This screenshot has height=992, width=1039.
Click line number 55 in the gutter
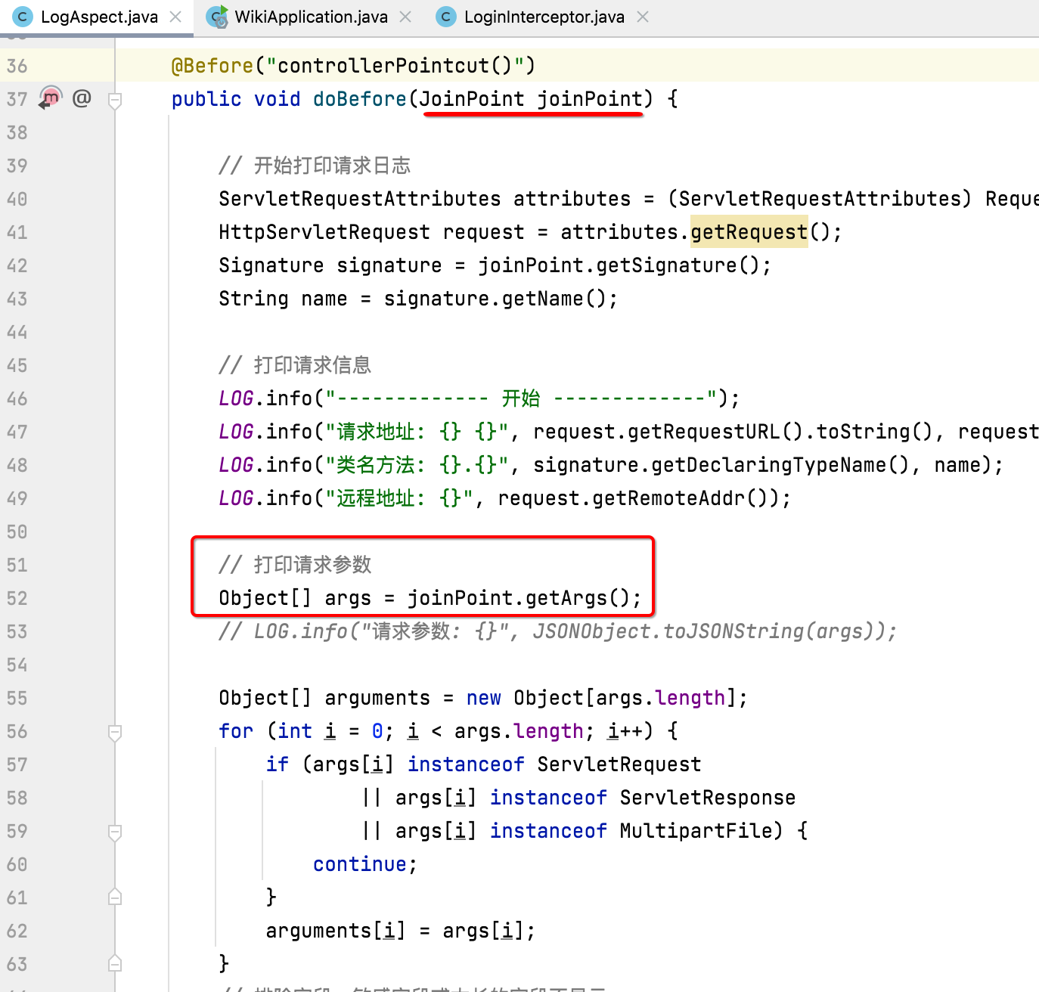[17, 698]
